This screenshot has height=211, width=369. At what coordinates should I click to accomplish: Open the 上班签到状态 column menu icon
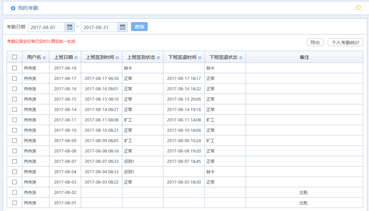(158, 58)
